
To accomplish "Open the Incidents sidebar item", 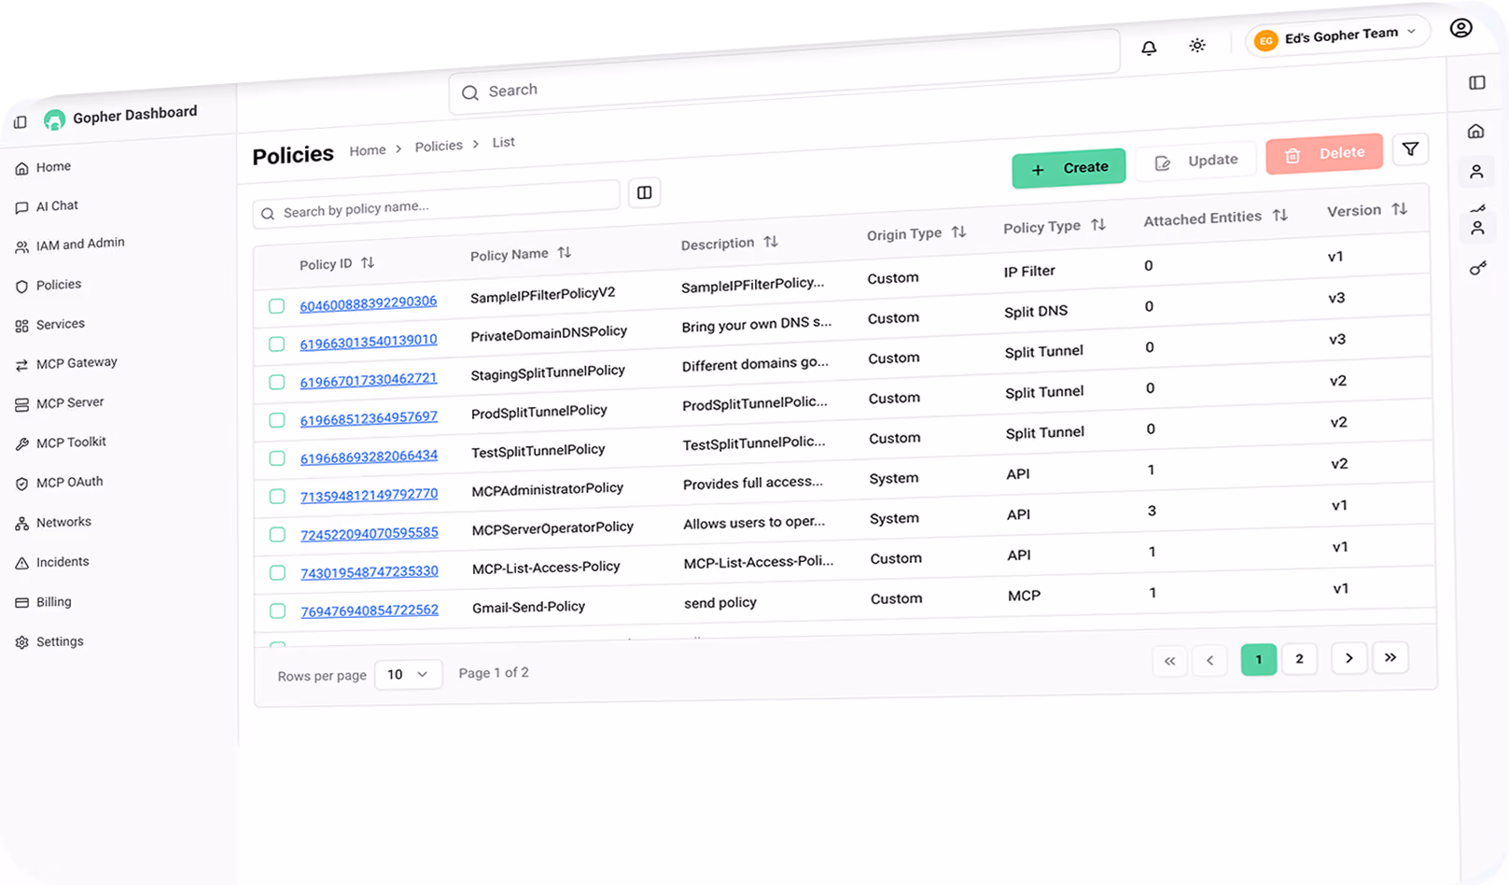I will [x=52, y=562].
